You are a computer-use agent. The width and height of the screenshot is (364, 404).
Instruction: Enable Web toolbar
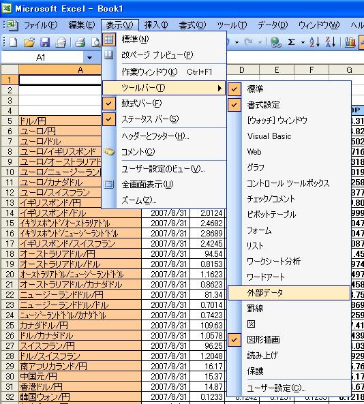[x=289, y=152]
